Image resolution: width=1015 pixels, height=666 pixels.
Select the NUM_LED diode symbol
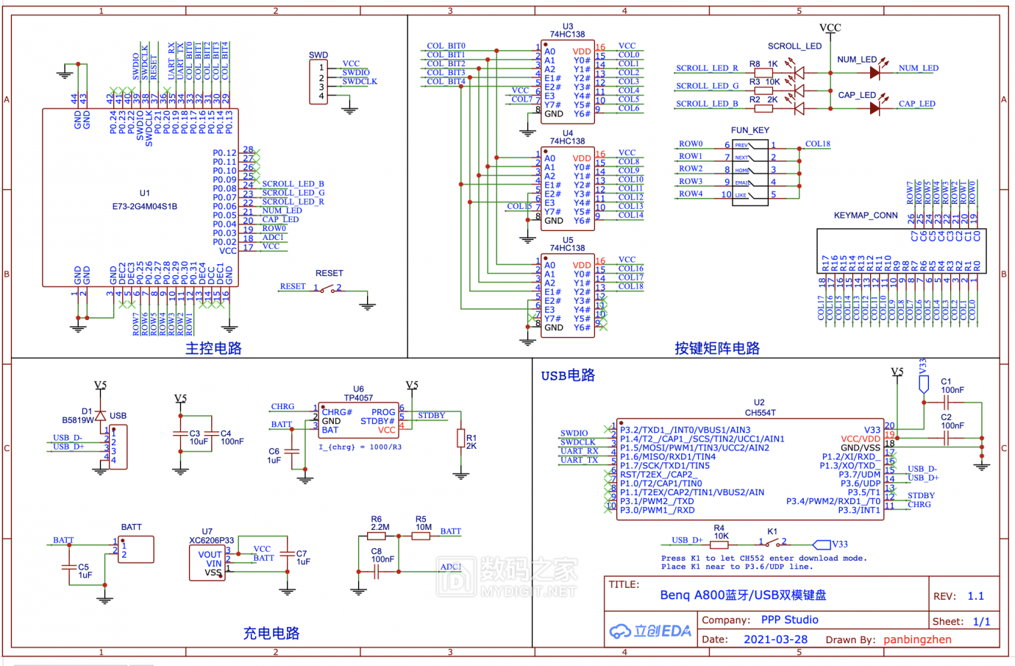pos(875,72)
